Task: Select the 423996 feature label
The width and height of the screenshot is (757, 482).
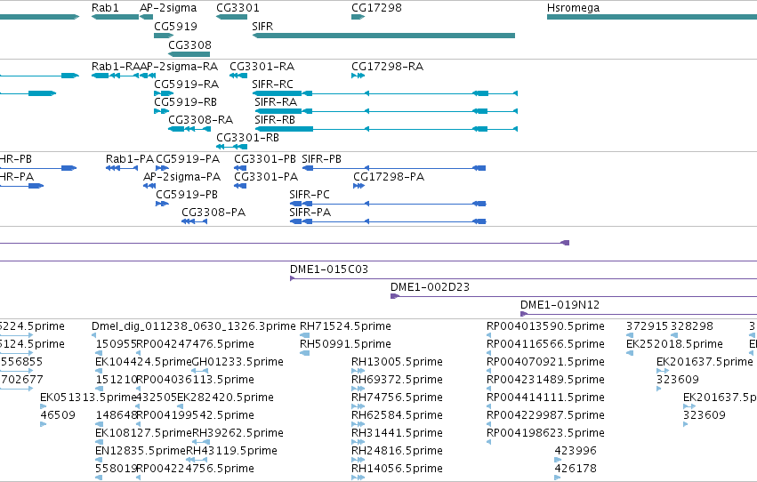Action: point(576,451)
